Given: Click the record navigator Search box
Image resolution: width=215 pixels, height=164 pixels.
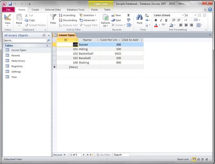Looking at the screenshot, I should tap(121, 155).
